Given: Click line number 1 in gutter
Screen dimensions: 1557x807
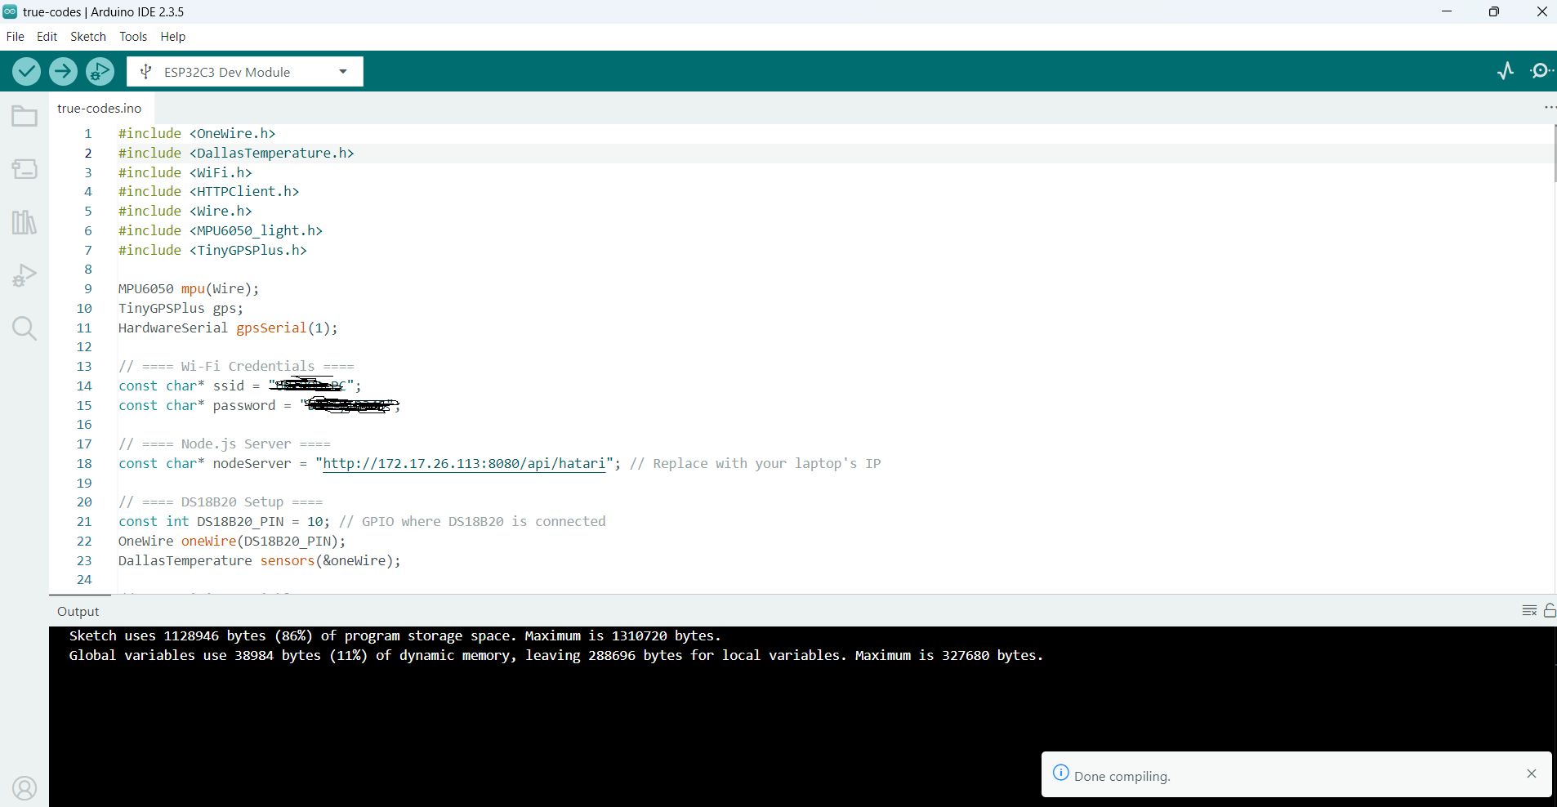Looking at the screenshot, I should pyautogui.click(x=87, y=133).
